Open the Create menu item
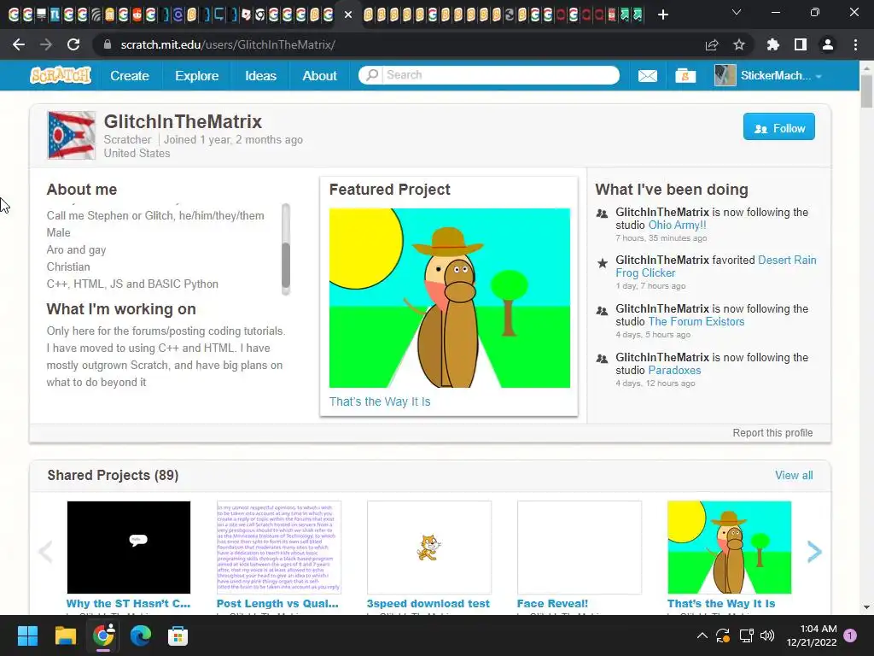 coord(130,75)
